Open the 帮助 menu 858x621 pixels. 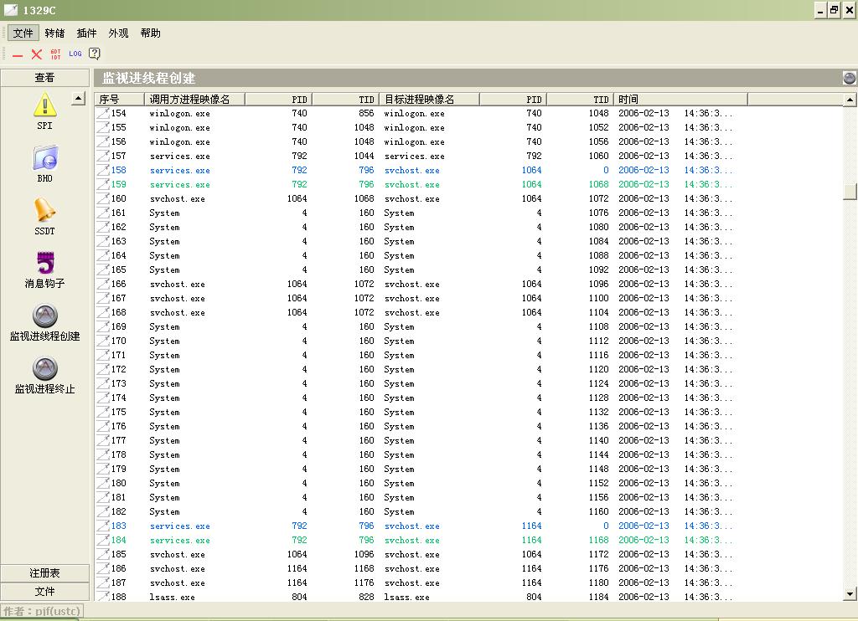click(x=150, y=33)
